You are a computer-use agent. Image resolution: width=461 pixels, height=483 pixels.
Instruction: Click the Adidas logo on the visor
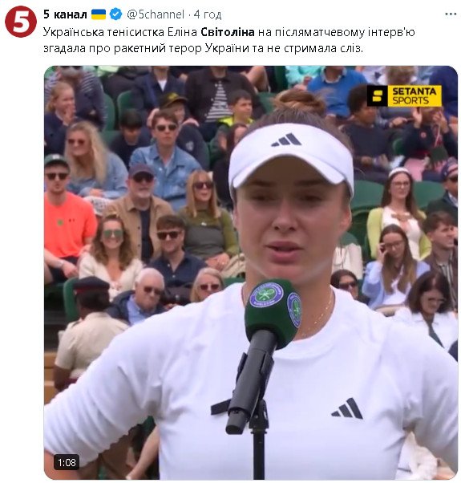coord(286,140)
